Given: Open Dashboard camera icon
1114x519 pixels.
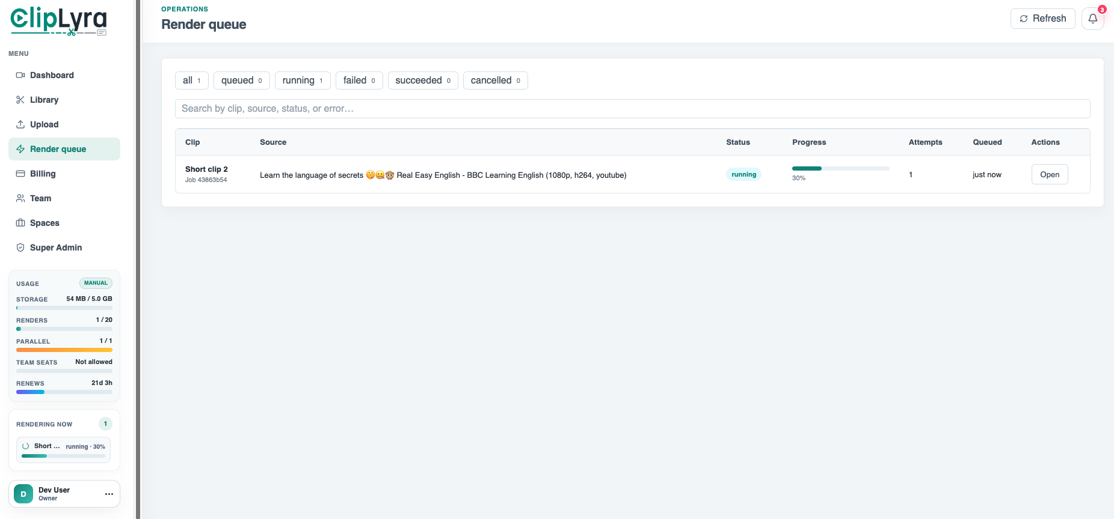Looking at the screenshot, I should [x=20, y=75].
